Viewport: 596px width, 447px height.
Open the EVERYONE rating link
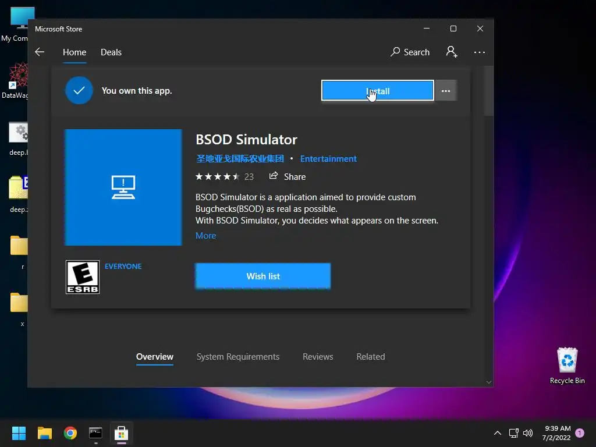click(123, 267)
